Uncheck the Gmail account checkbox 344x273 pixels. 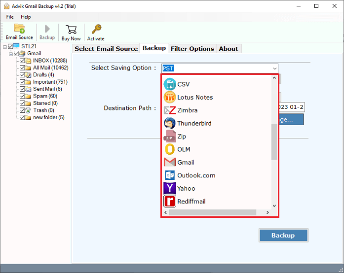[x=16, y=53]
